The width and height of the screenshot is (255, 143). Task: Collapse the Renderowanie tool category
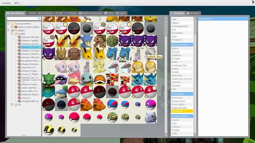(x=182, y=116)
